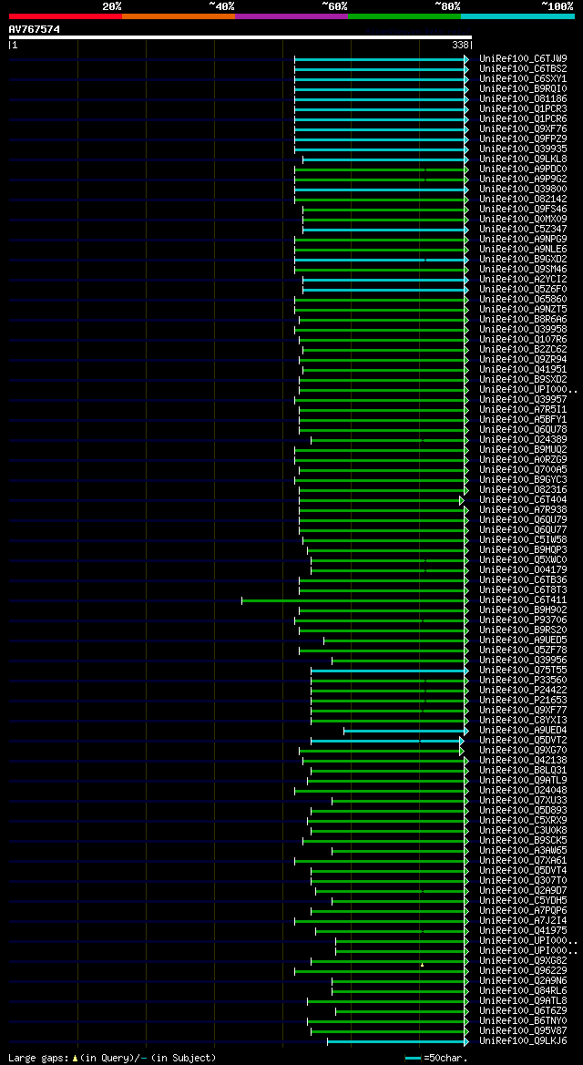Select the UniRef100_Q39958 label
This screenshot has height=1065, width=583.
point(523,330)
